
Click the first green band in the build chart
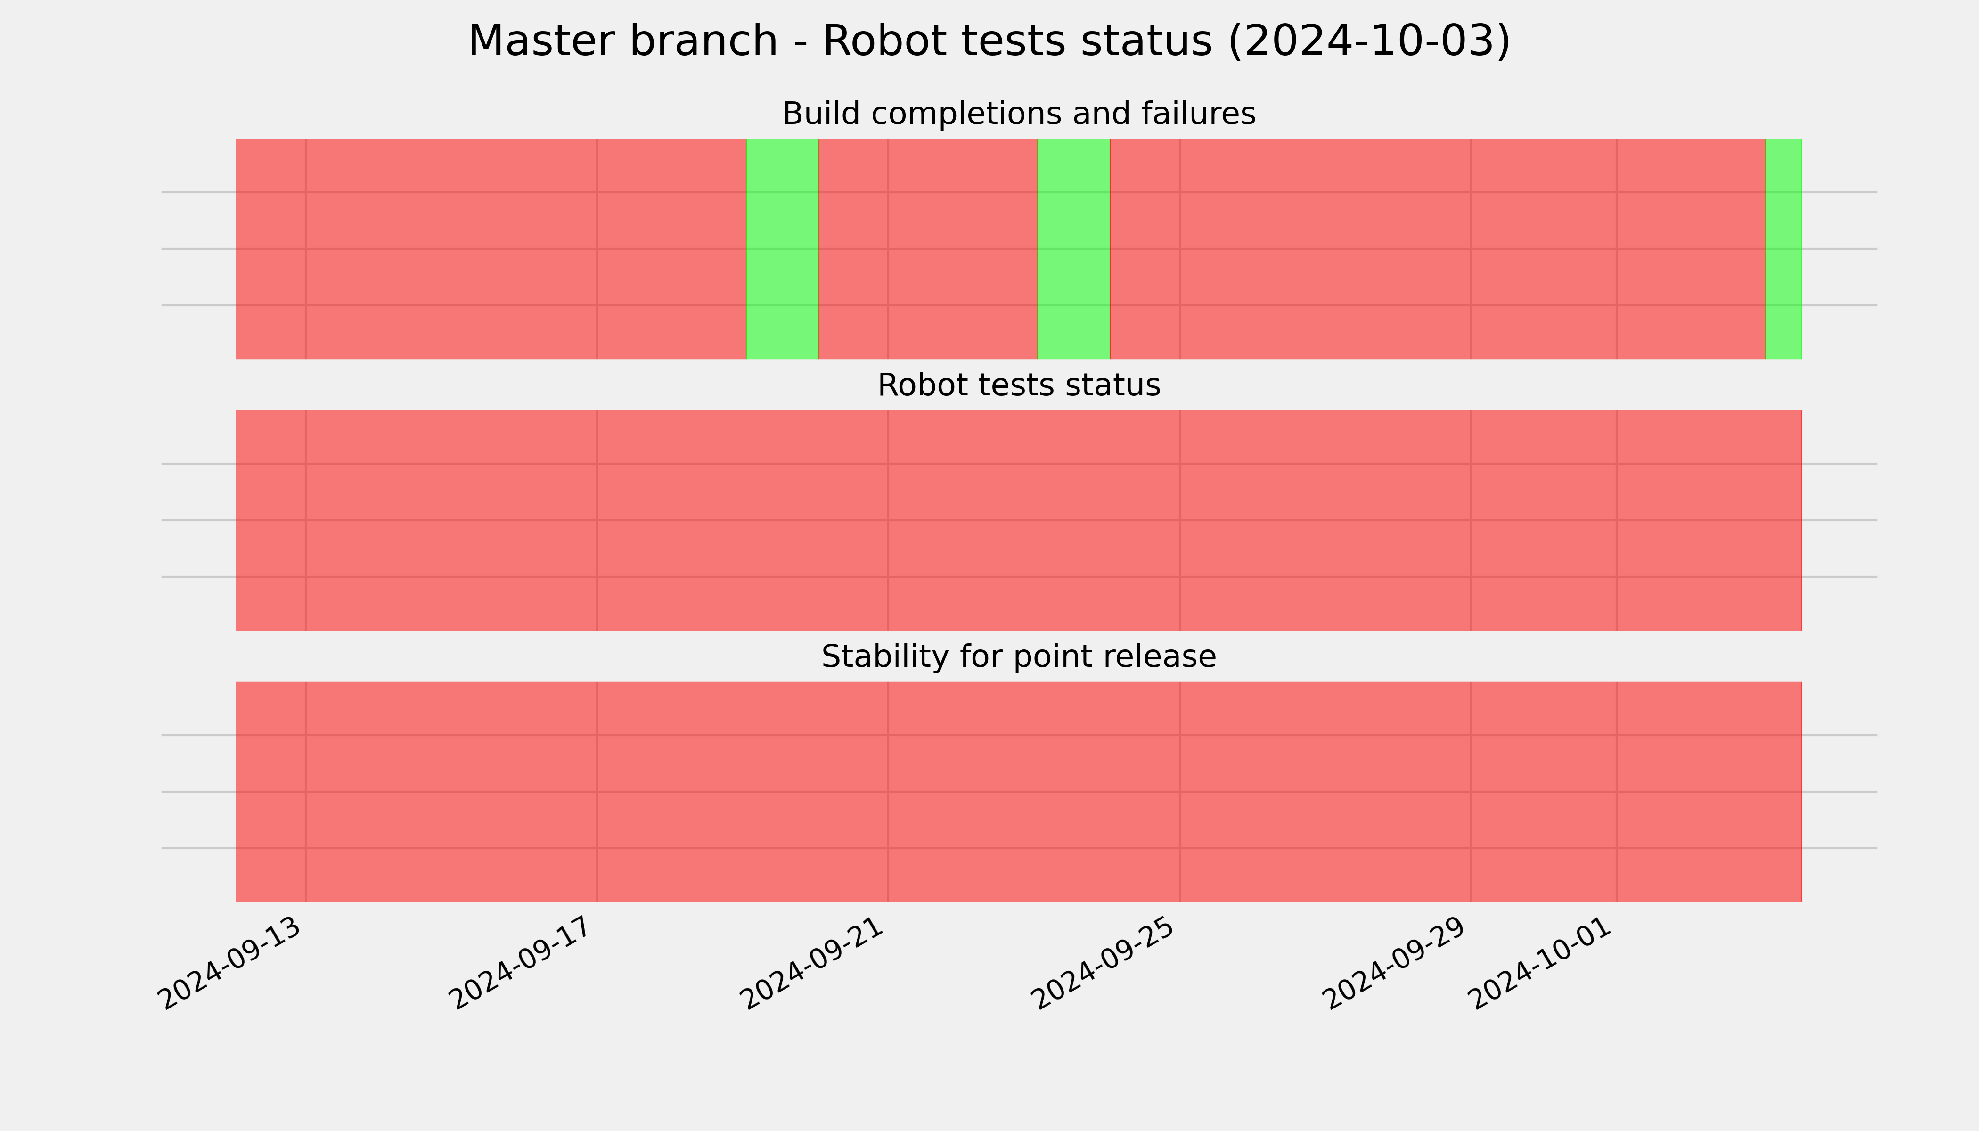(x=782, y=248)
